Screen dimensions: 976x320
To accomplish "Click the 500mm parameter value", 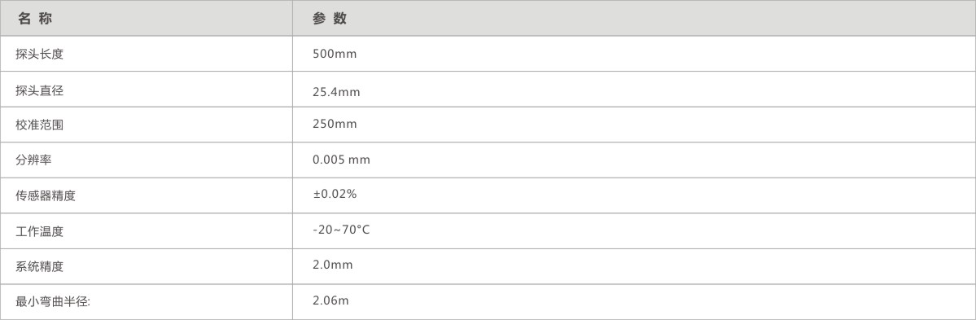I will point(335,54).
